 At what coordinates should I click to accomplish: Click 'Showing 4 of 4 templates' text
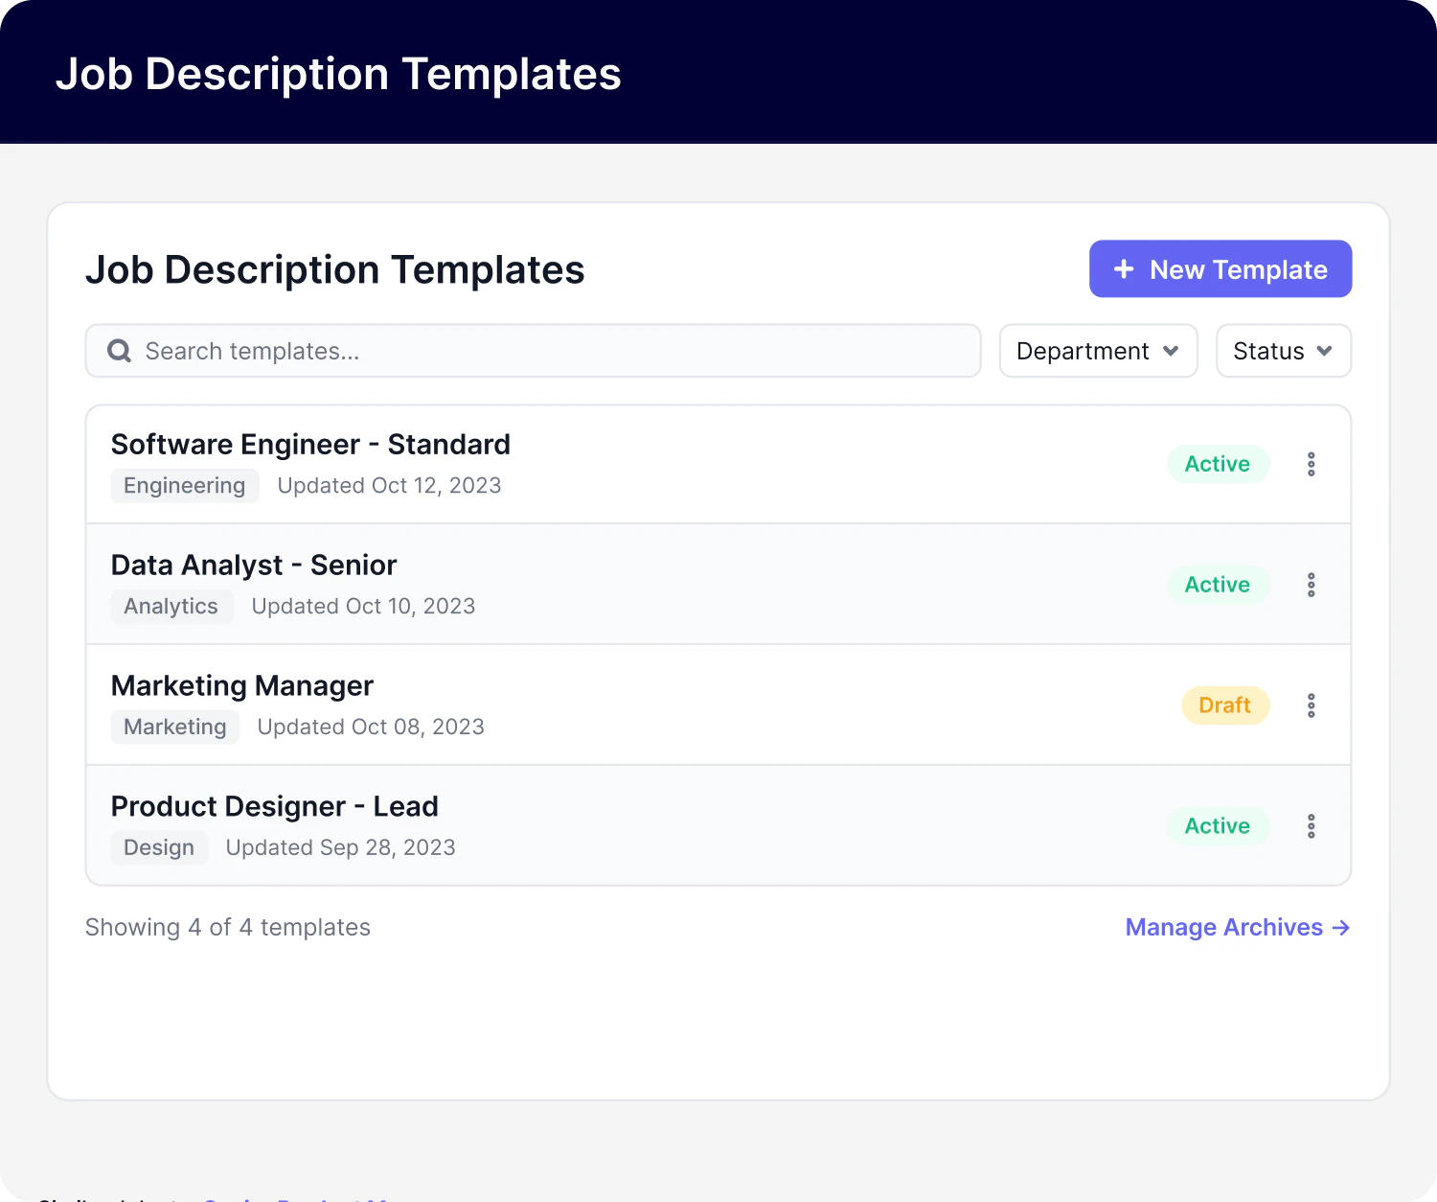pos(228,927)
